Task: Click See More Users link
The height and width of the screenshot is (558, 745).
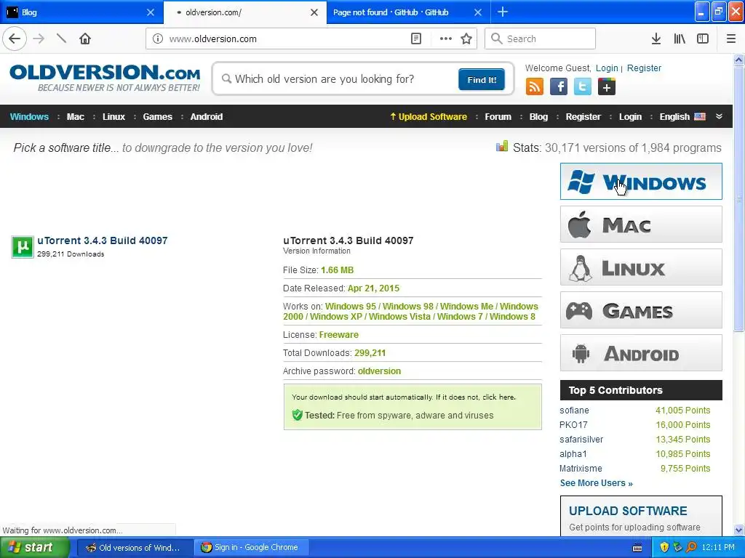Action: pyautogui.click(x=597, y=483)
